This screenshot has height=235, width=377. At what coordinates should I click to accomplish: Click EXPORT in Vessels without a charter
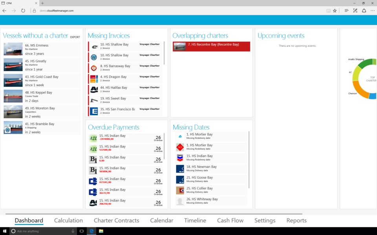click(75, 37)
